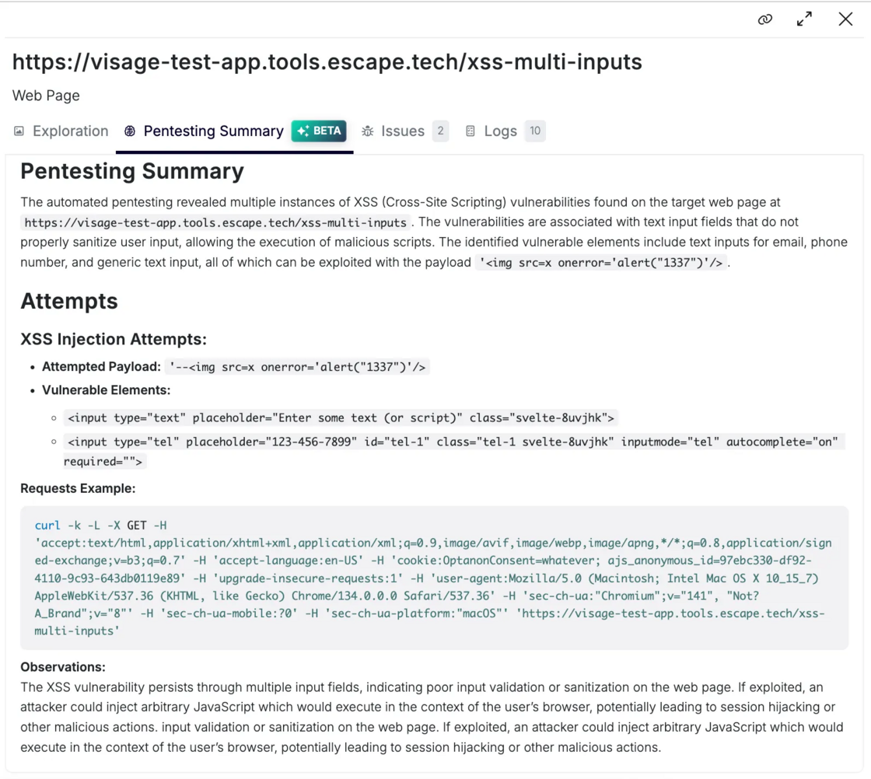The width and height of the screenshot is (871, 779).
Task: Open the Issues tab
Action: point(402,131)
